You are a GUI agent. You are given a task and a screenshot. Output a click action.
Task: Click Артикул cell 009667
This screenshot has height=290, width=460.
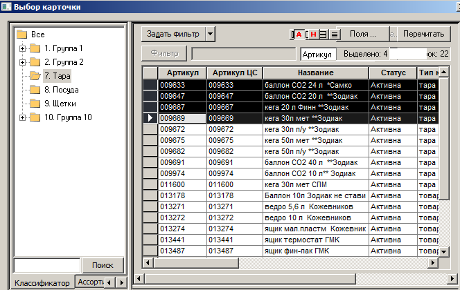pyautogui.click(x=182, y=107)
